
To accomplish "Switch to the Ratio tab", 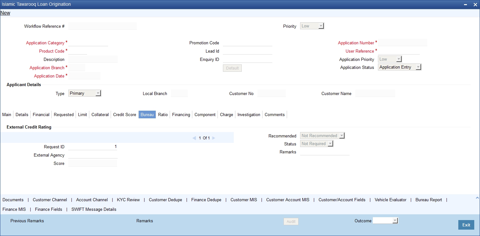I will [163, 114].
